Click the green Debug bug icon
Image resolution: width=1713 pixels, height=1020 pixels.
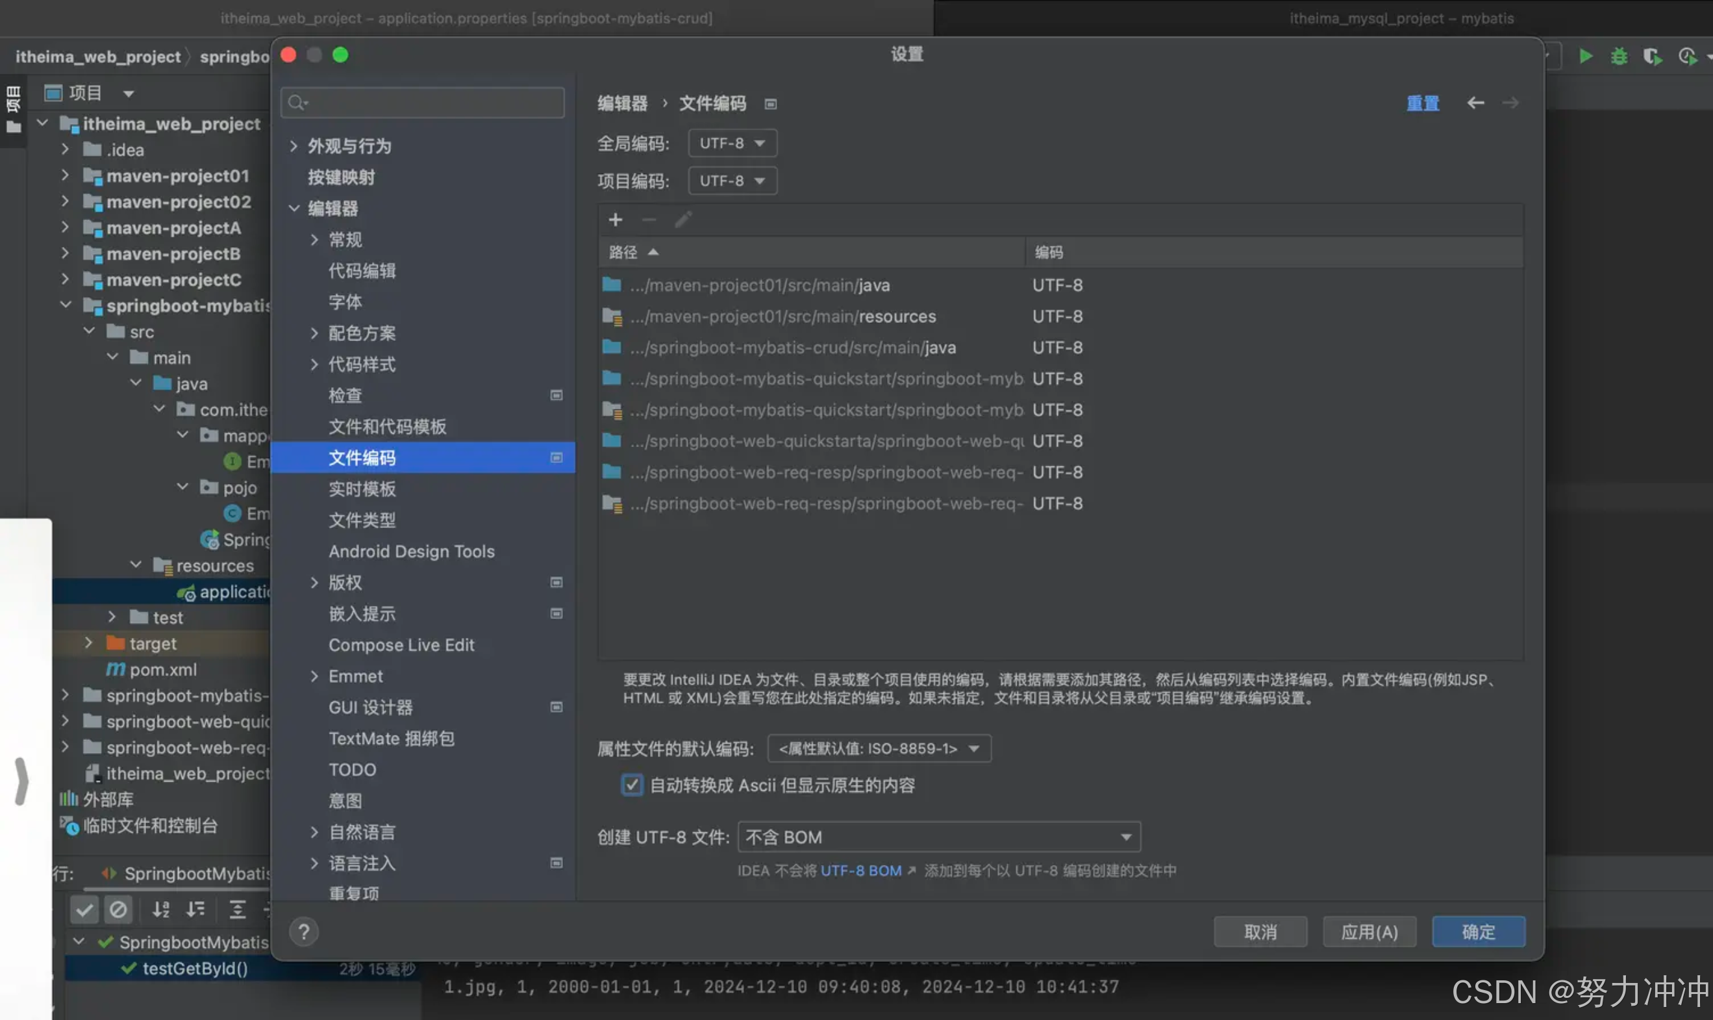point(1619,57)
